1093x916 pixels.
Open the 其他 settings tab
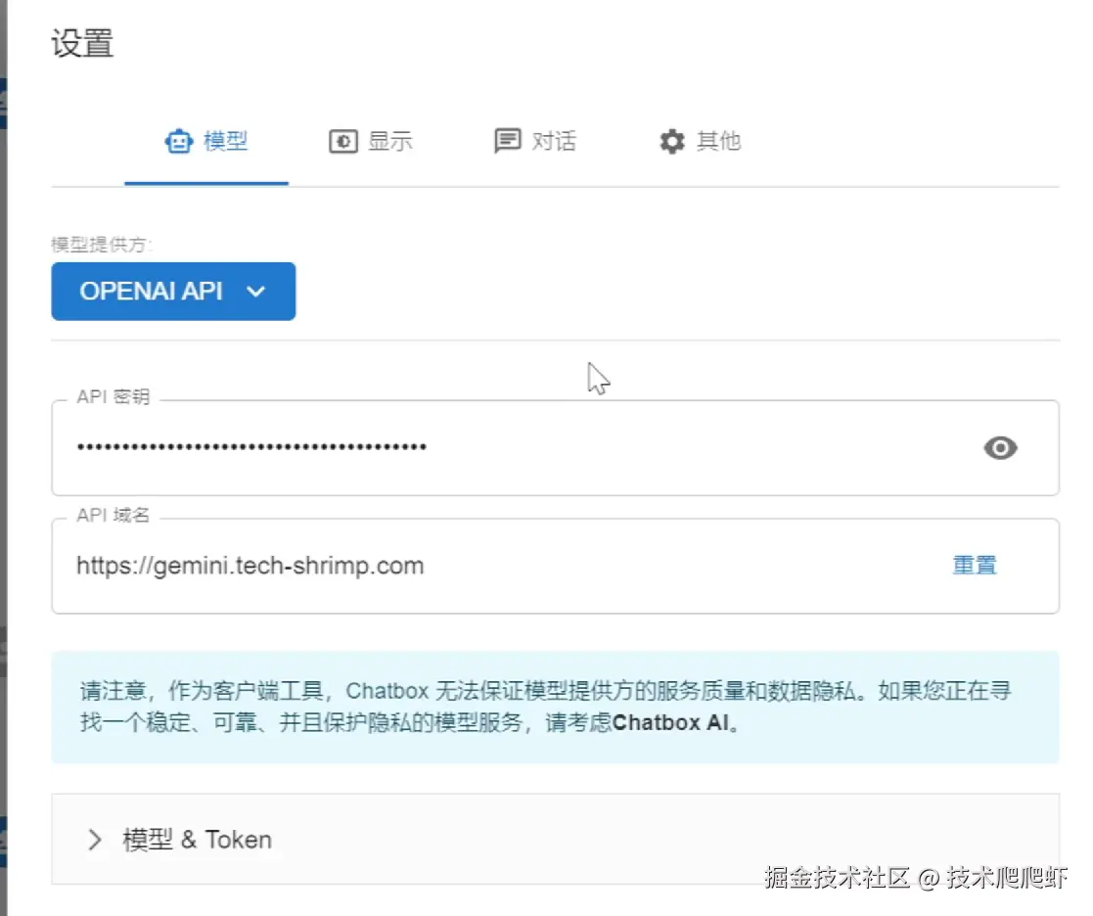click(x=700, y=142)
